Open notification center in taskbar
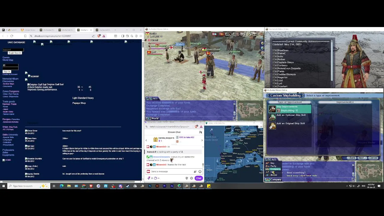Image resolution: width=384 pixels, height=216 pixels. pos(379,186)
